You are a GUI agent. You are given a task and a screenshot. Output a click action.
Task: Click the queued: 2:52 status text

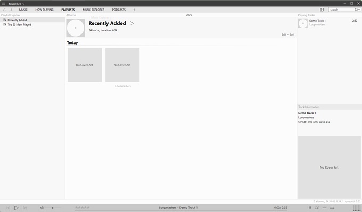click(x=353, y=201)
